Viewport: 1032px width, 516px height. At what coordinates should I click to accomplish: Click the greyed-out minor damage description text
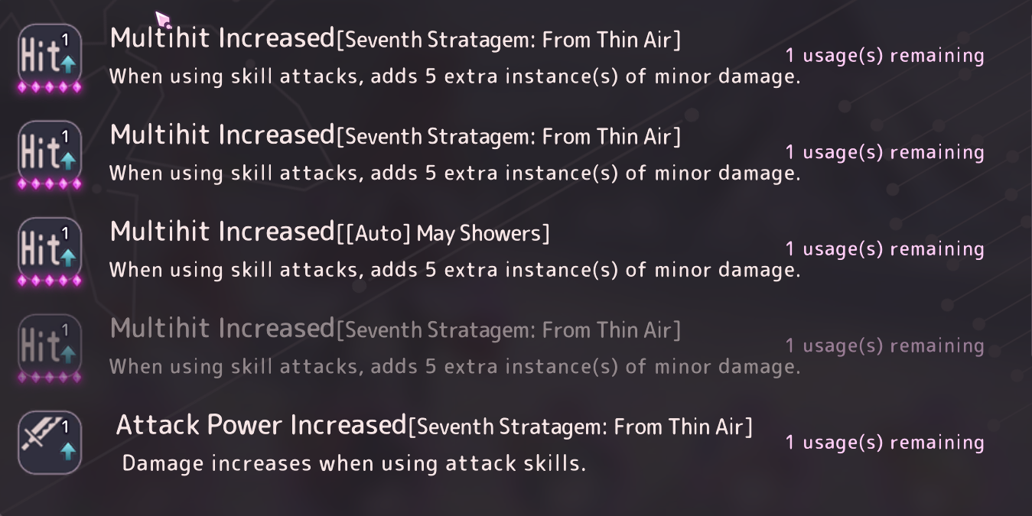coord(455,367)
